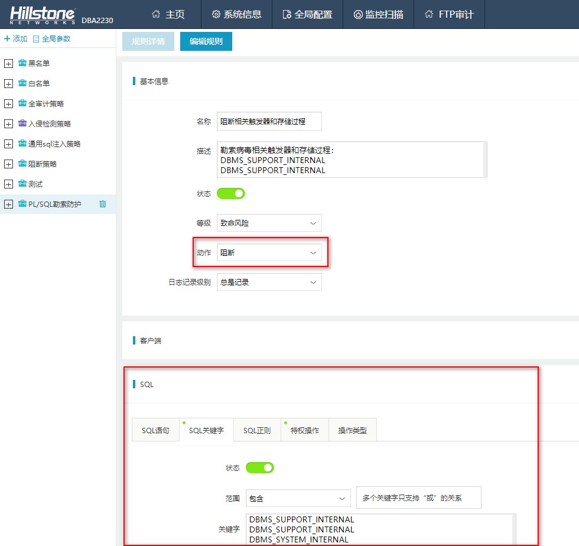579x546 pixels.
Task: Open the 全局配置 top menu
Action: pos(308,14)
